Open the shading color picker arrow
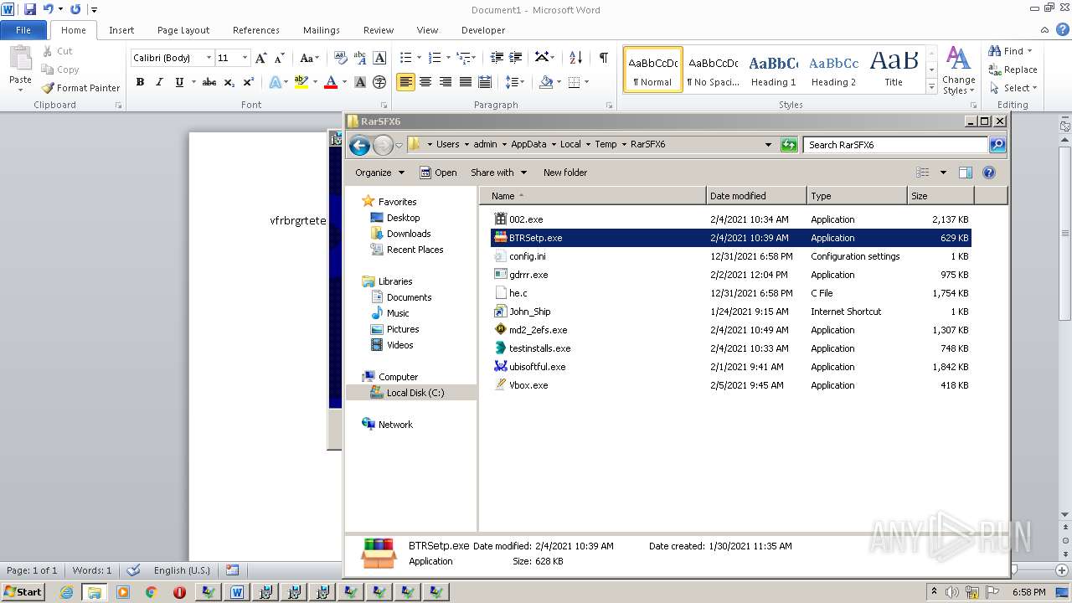Image resolution: width=1072 pixels, height=603 pixels. pos(559,82)
